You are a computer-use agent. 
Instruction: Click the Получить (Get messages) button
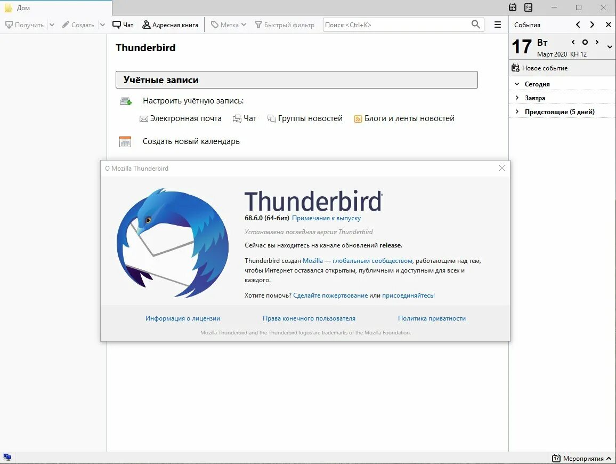[x=25, y=25]
